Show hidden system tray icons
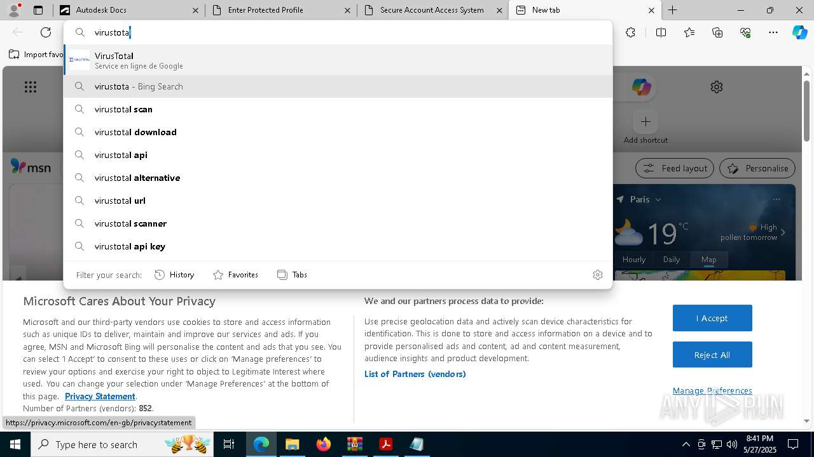 point(686,444)
